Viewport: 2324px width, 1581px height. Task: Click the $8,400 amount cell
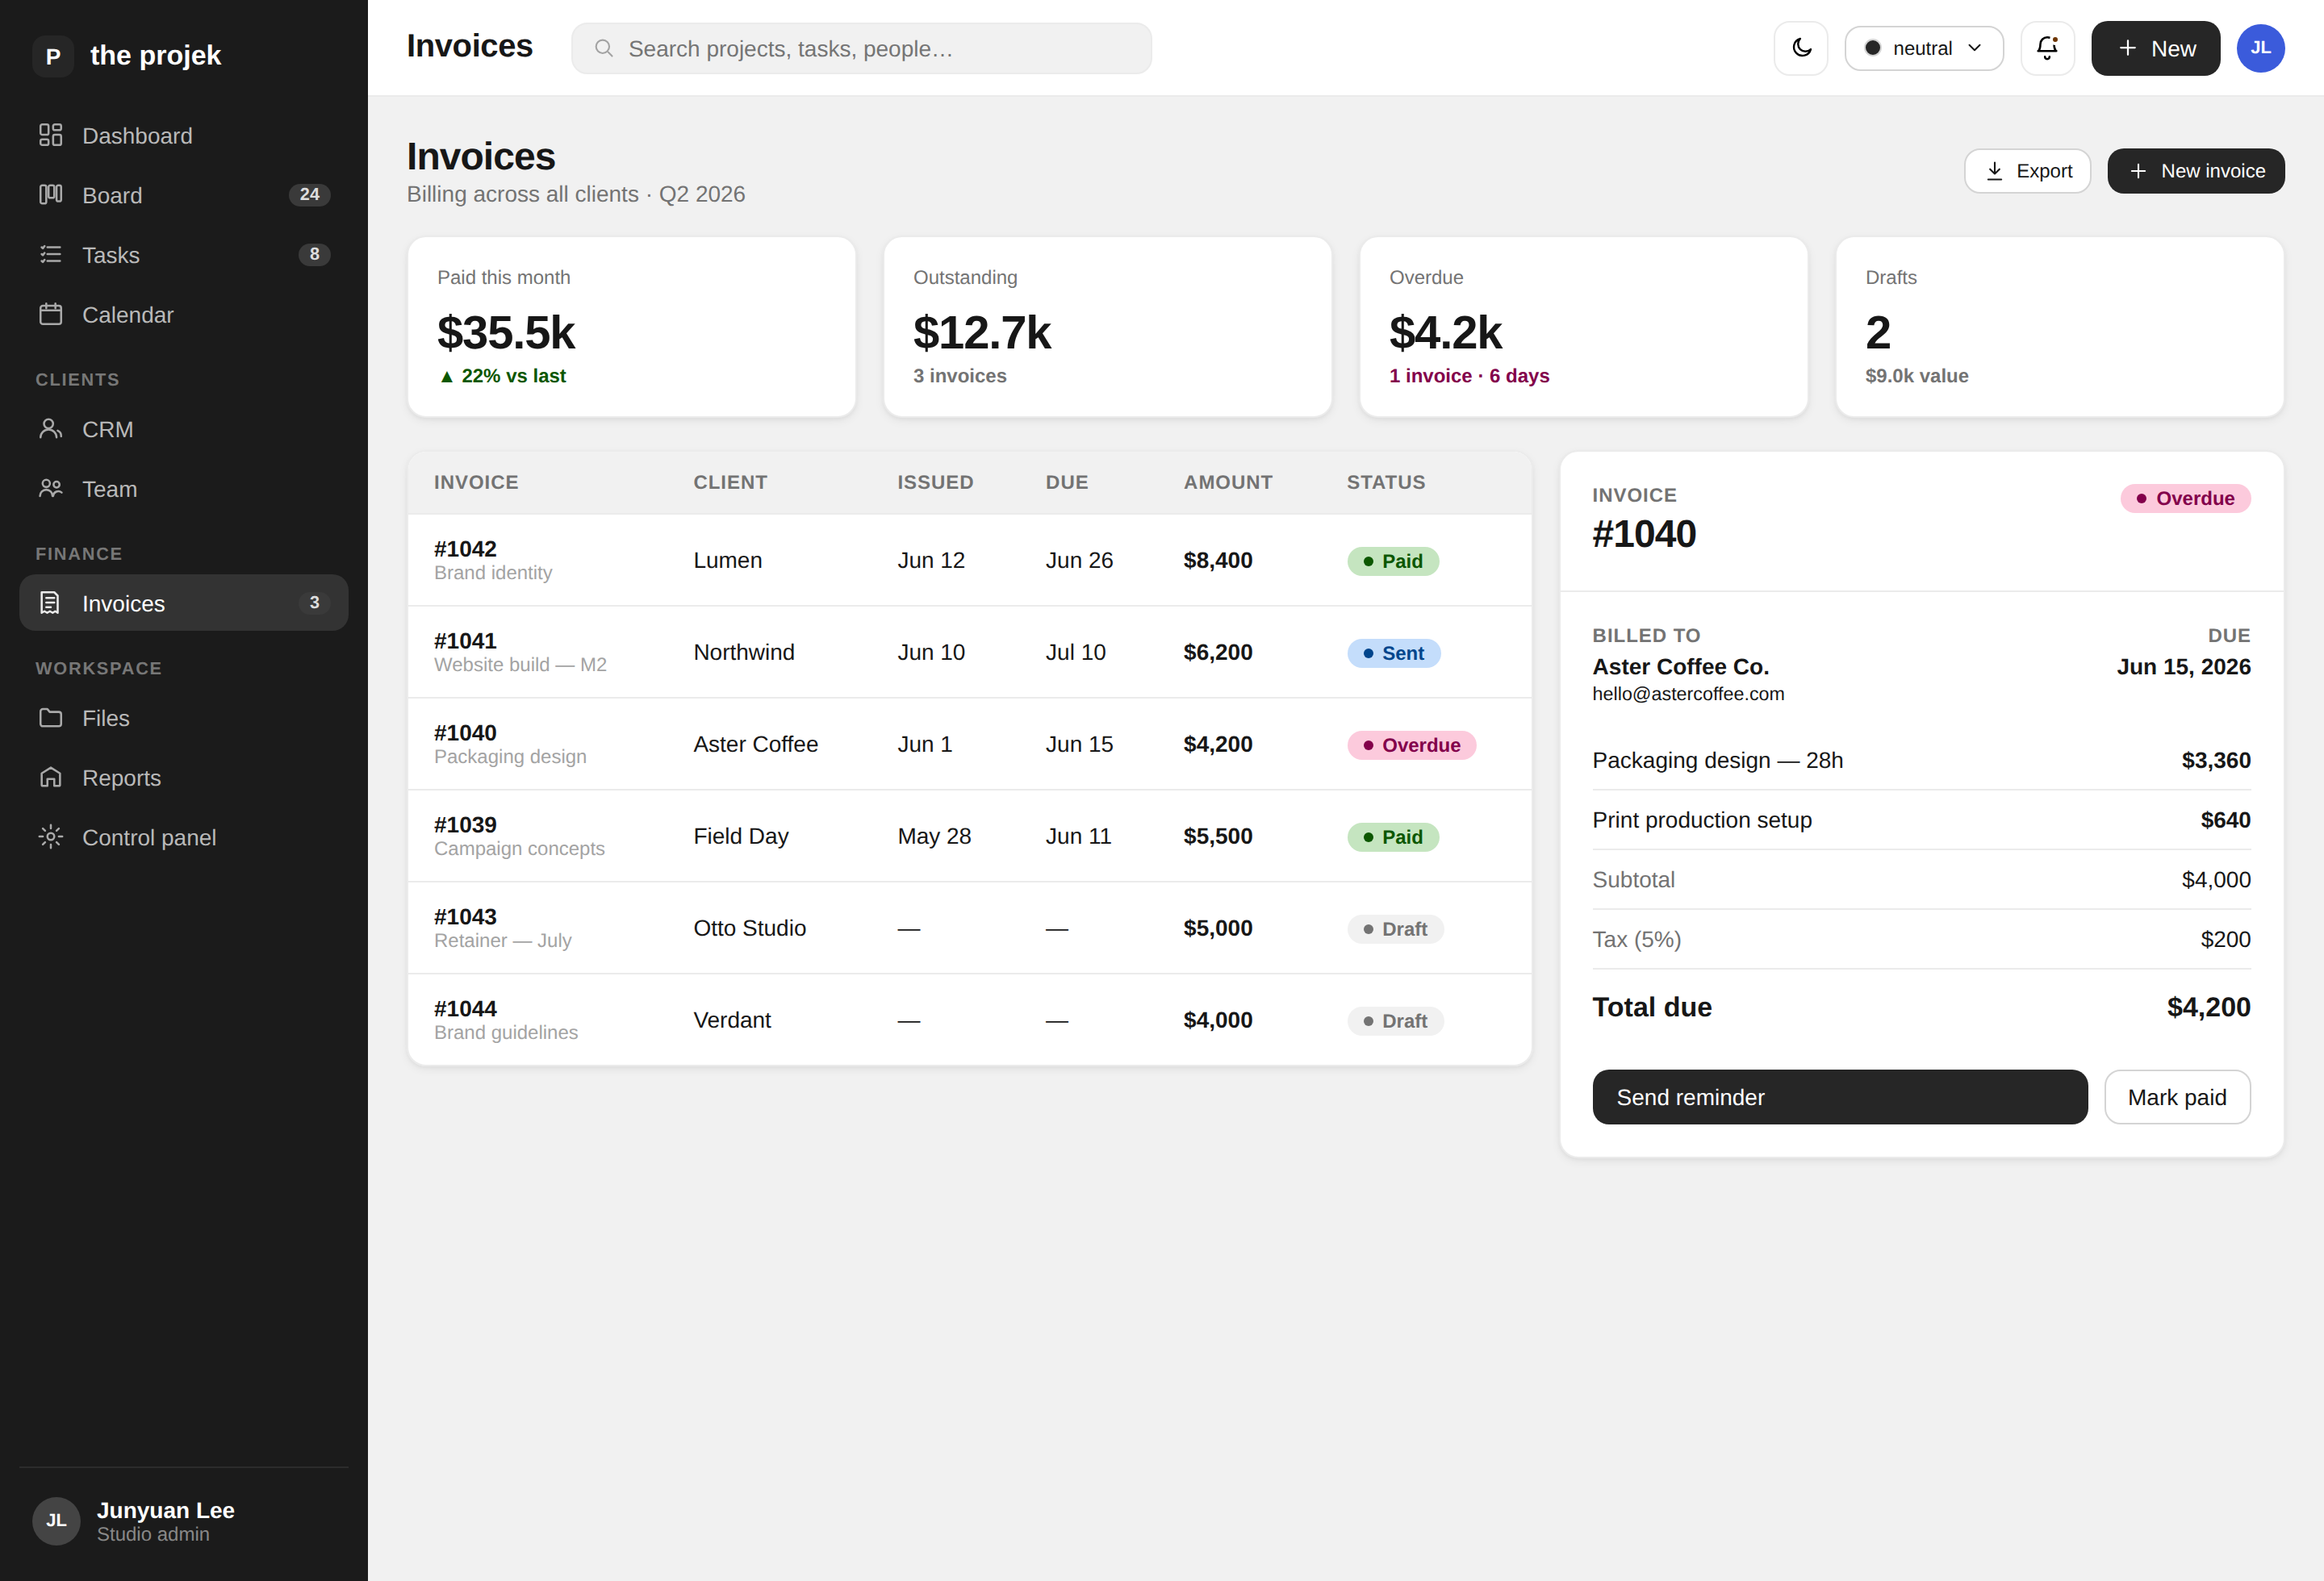click(1218, 560)
